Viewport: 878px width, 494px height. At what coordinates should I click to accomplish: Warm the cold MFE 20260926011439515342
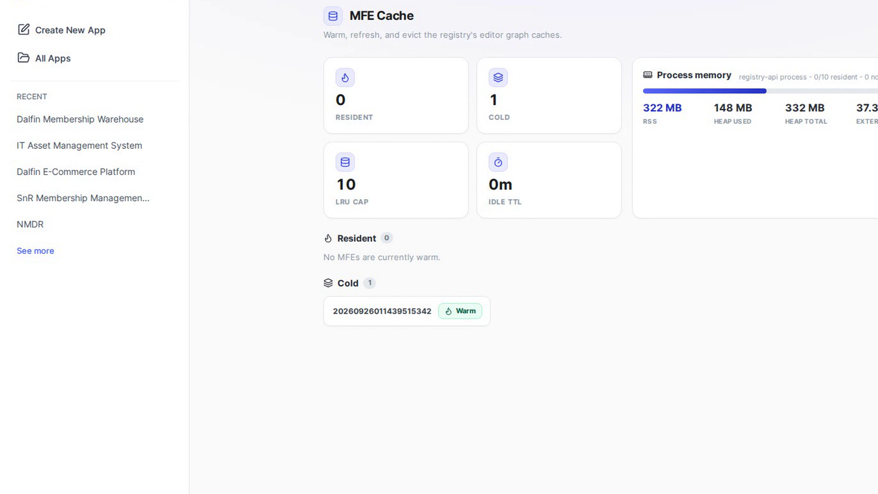pos(460,311)
